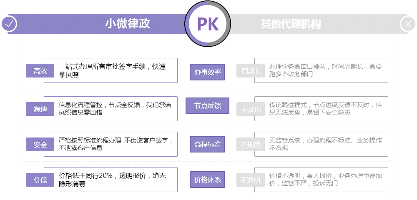The height and width of the screenshot is (200, 417).
Task: Click the 节点反馈 category button
Action: point(207,106)
